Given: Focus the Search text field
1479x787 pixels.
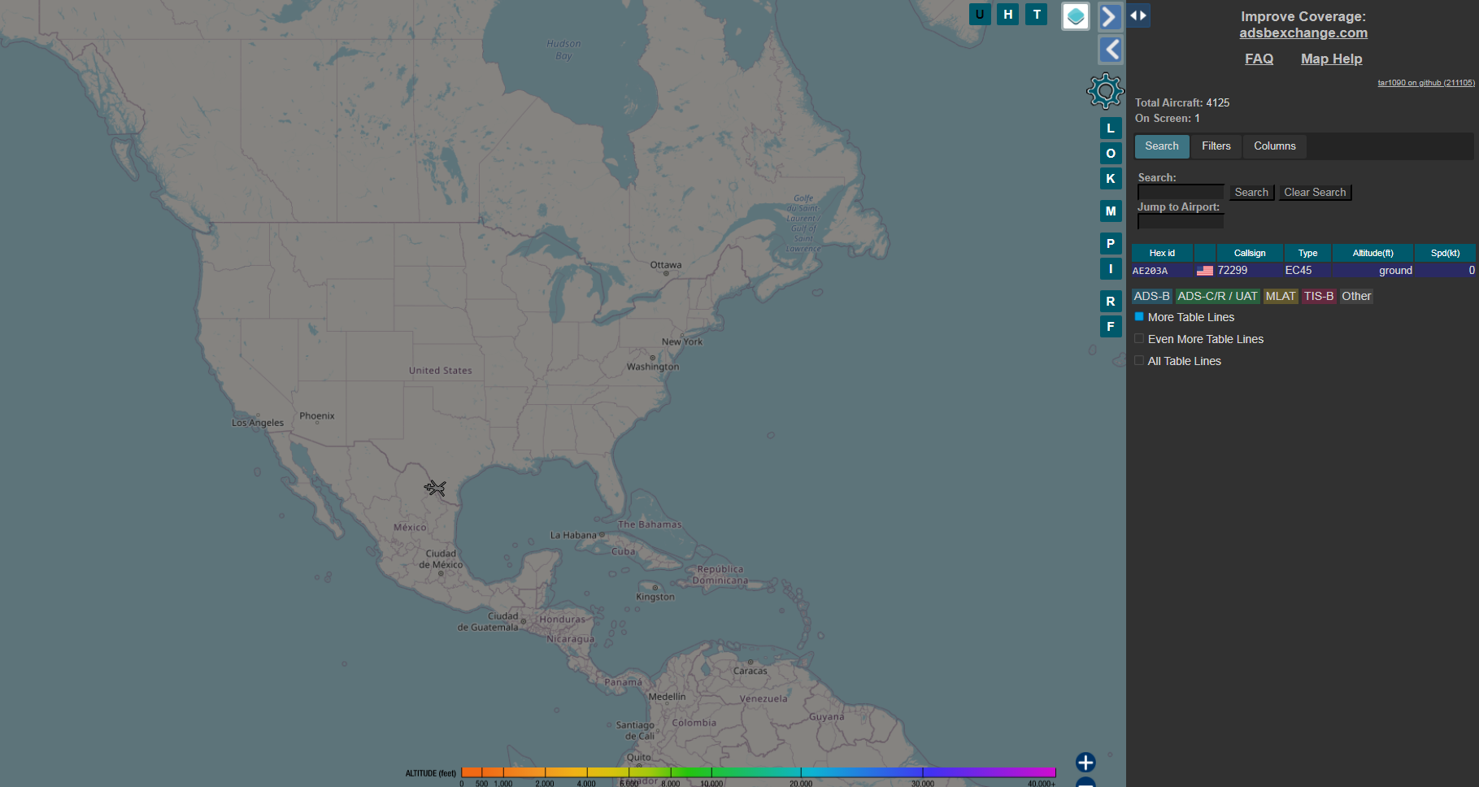Looking at the screenshot, I should [1181, 193].
